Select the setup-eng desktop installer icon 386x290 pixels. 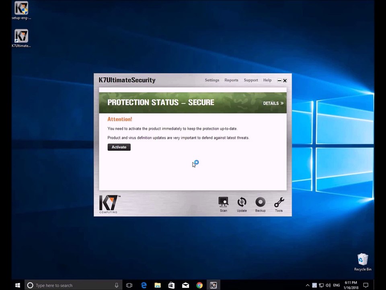[x=21, y=10]
